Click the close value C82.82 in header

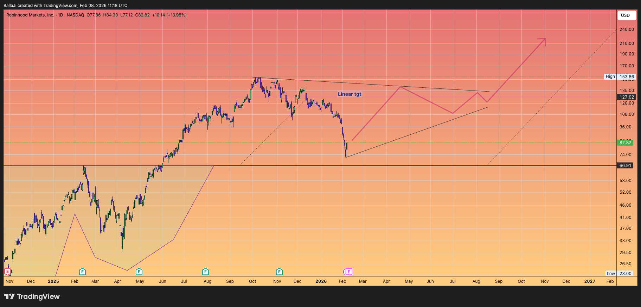coord(142,15)
